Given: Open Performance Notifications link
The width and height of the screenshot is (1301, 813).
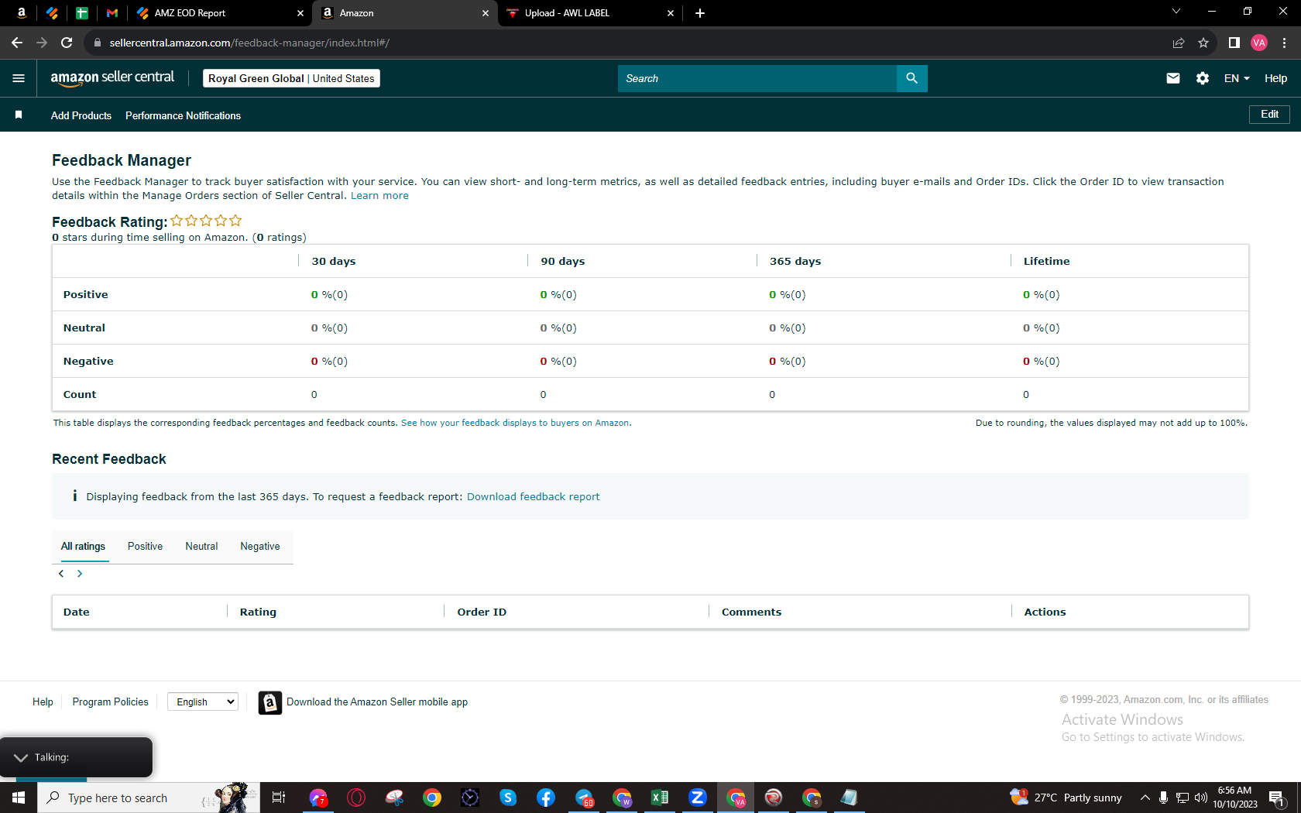Looking at the screenshot, I should 183,115.
